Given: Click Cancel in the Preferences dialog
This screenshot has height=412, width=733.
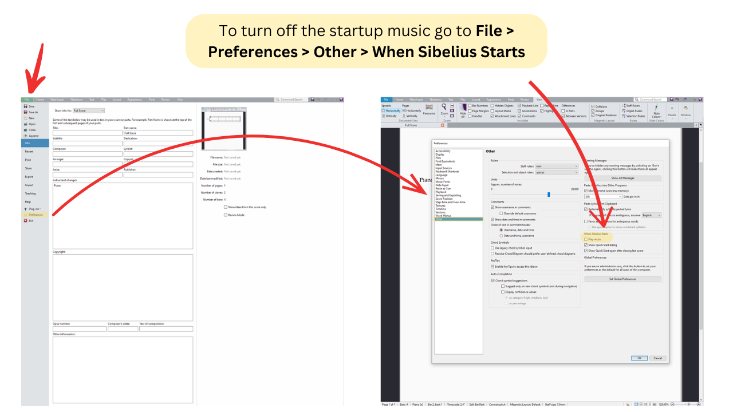Looking at the screenshot, I should point(657,358).
